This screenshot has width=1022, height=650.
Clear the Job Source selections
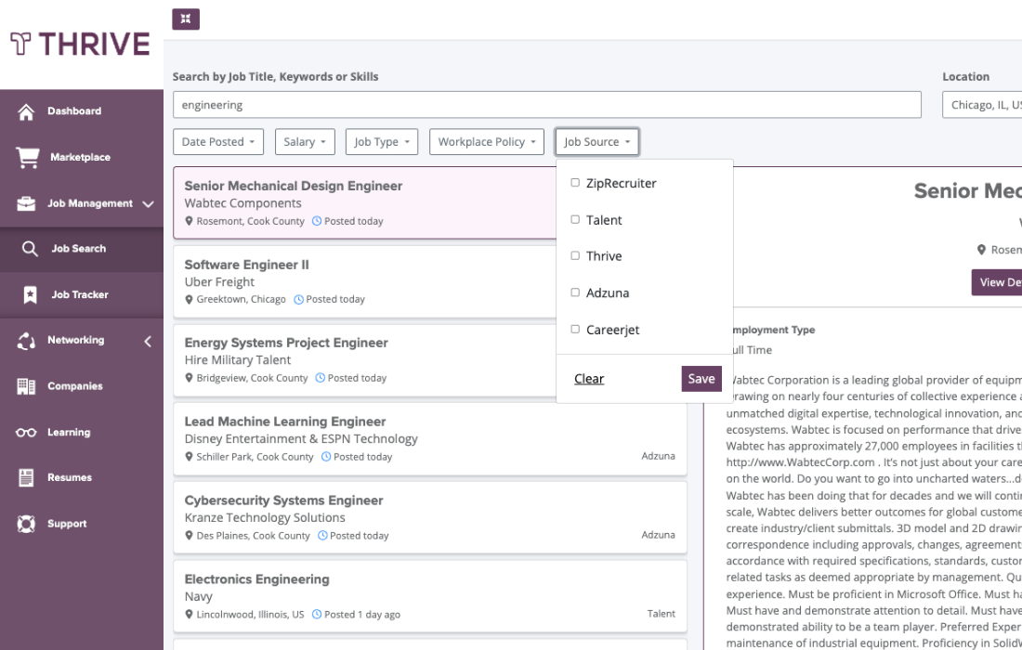click(588, 379)
